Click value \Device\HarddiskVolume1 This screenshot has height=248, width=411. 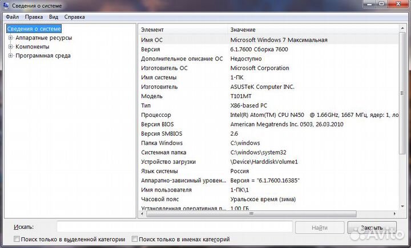click(x=264, y=162)
